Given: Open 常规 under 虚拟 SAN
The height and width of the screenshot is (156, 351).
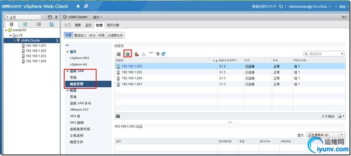Looking at the screenshot, I should (73, 77).
